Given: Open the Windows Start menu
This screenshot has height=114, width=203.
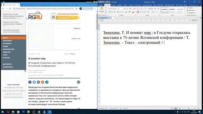Looking at the screenshot, I should click(3, 112).
